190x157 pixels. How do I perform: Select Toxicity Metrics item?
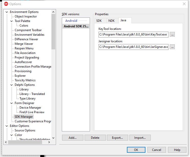[25, 80]
